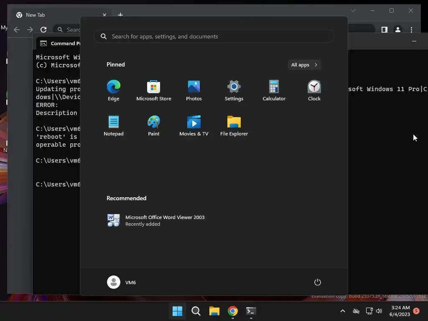This screenshot has height=321, width=428.
Task: Open the notification count badge
Action: [x=416, y=311]
